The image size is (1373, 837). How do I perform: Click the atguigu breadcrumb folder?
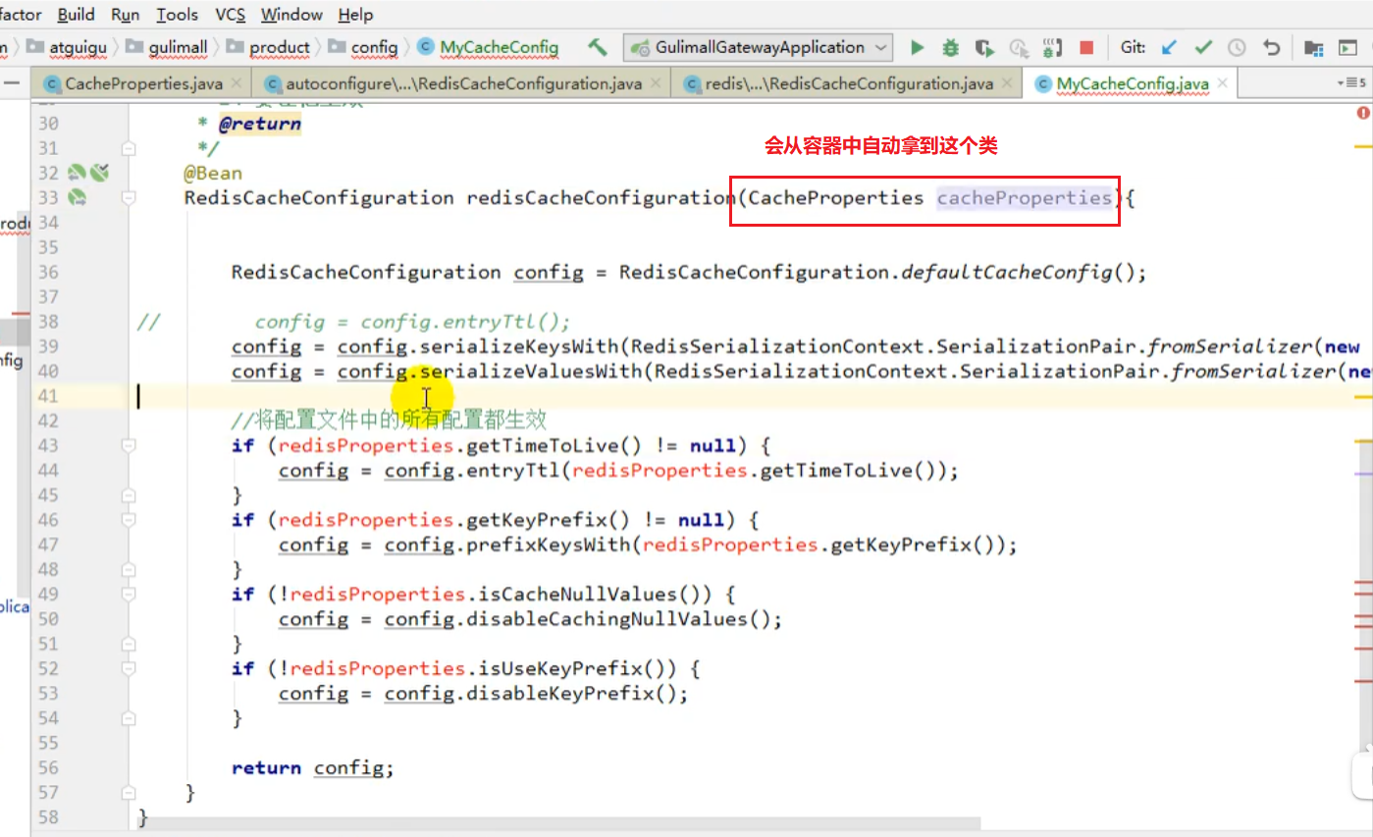[65, 47]
